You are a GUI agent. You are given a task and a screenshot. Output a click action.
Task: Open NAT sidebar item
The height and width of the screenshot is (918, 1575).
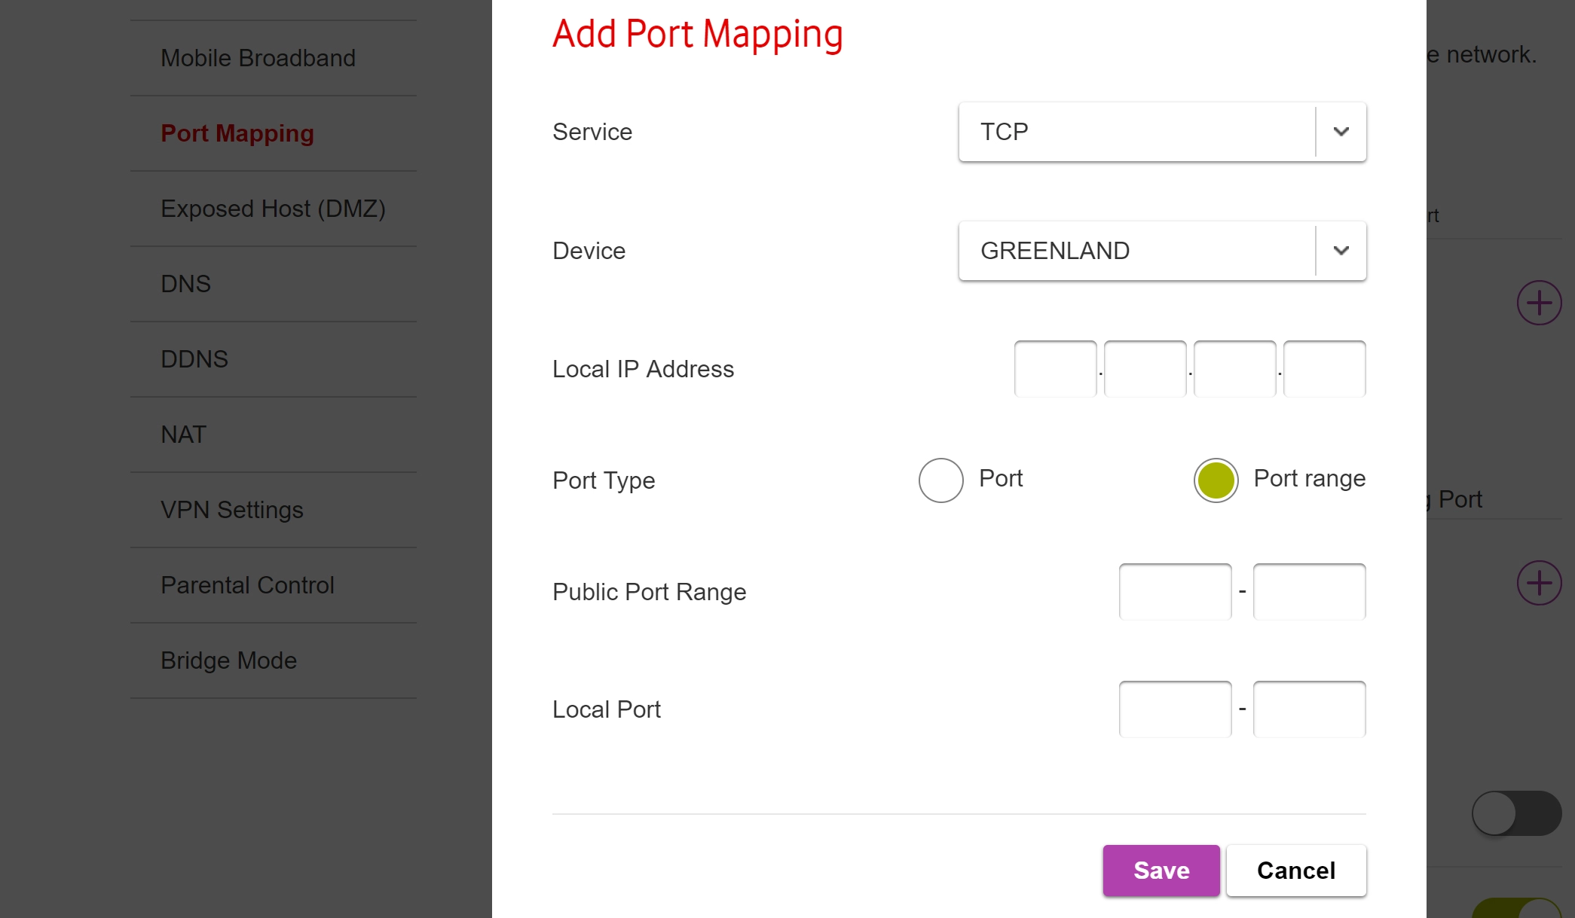coord(183,435)
